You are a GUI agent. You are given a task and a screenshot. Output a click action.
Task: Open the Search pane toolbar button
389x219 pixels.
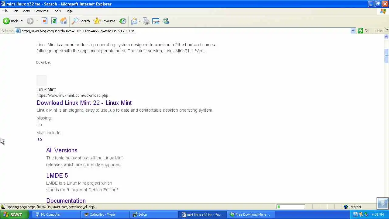click(x=81, y=21)
